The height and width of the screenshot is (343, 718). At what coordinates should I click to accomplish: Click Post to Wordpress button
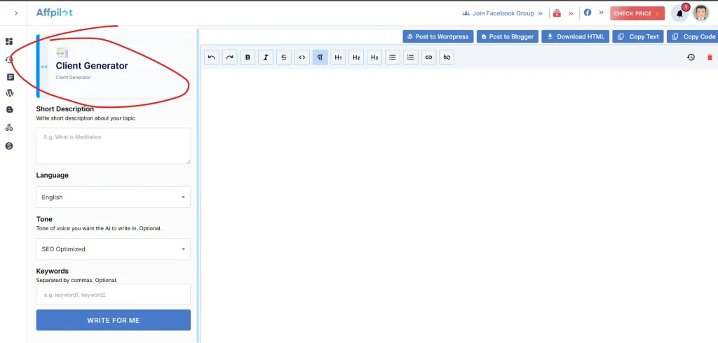click(438, 36)
